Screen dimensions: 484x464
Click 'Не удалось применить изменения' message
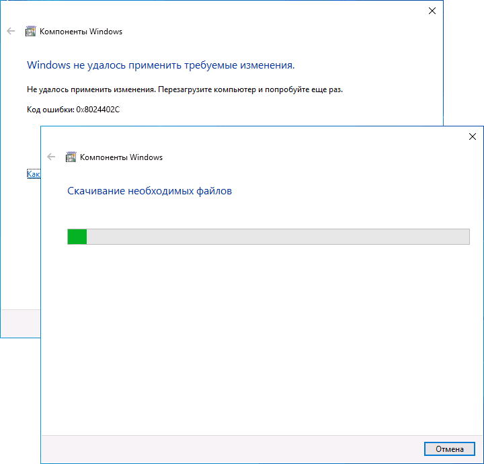pos(185,89)
